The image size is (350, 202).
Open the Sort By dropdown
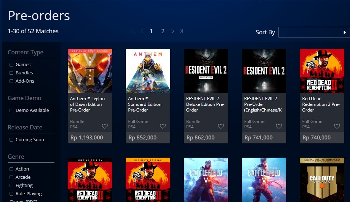coord(314,32)
